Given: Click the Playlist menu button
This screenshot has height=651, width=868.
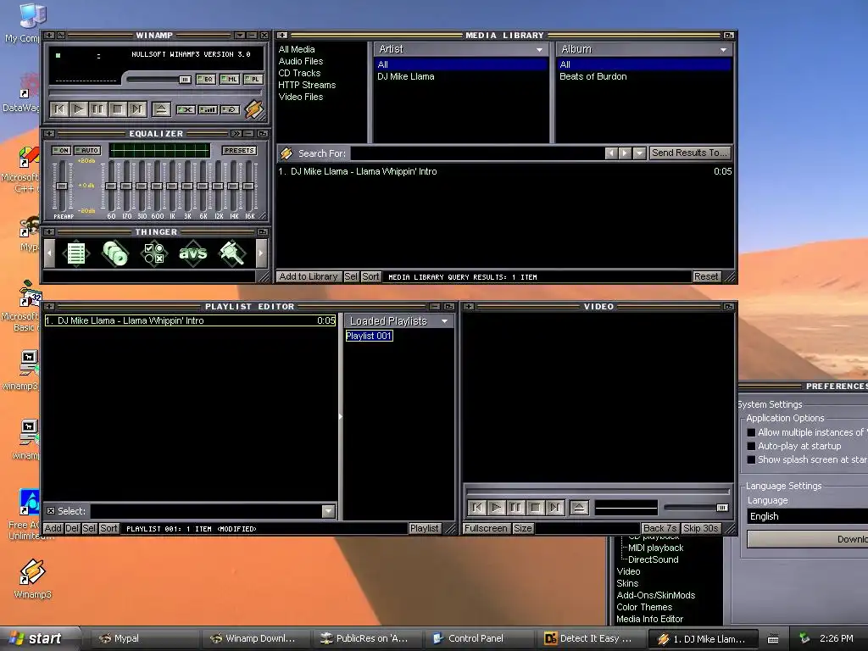Looking at the screenshot, I should point(425,529).
